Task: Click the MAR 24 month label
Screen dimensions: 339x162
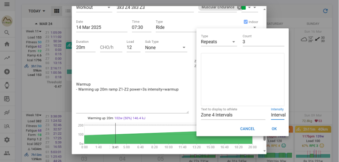Action: click(x=46, y=24)
